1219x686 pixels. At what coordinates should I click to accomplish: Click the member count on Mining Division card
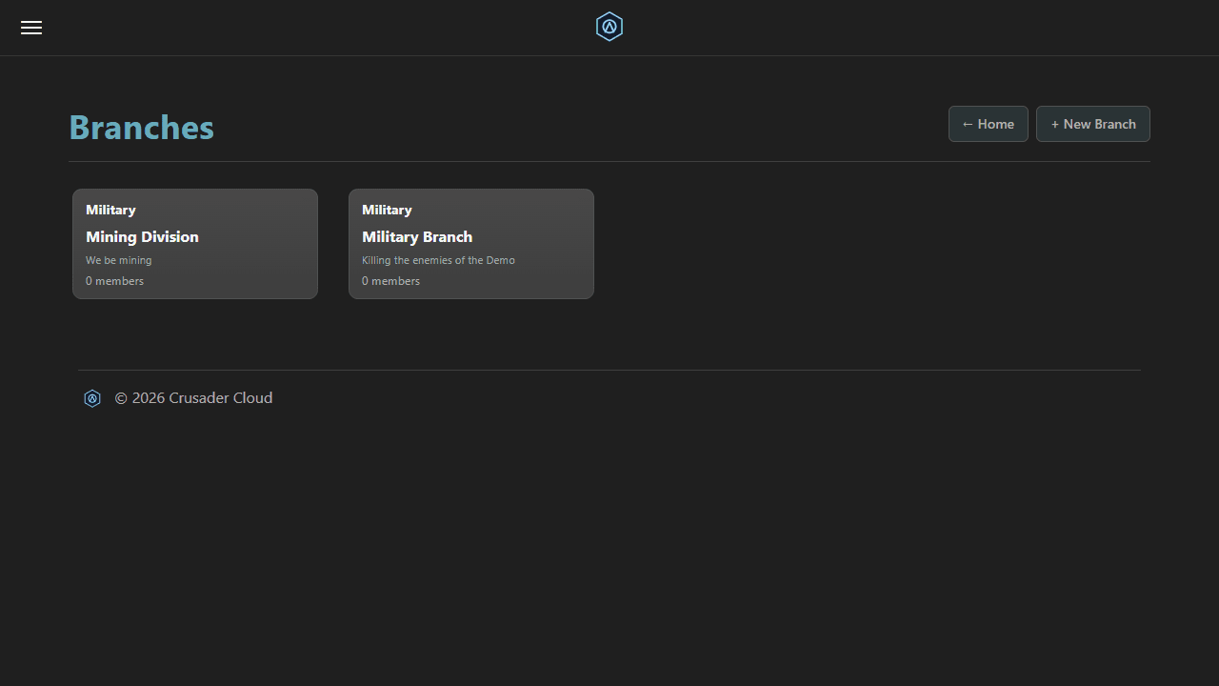tap(114, 281)
